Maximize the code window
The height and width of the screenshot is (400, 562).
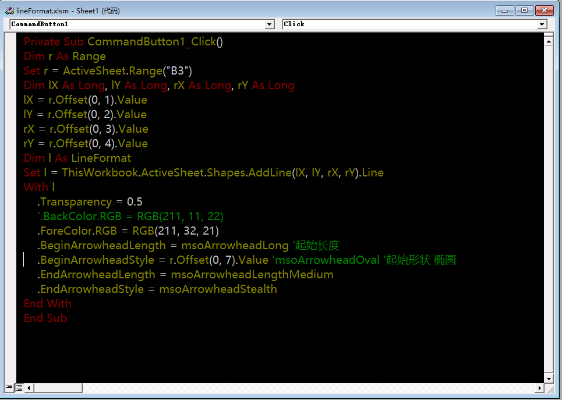(524, 10)
